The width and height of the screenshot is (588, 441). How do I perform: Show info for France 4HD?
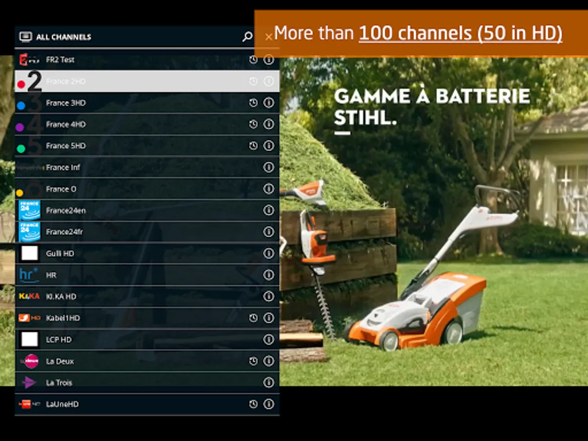click(x=269, y=124)
